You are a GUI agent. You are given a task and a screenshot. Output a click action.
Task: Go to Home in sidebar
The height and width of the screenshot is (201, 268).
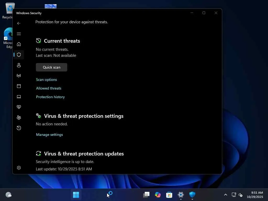point(19,44)
